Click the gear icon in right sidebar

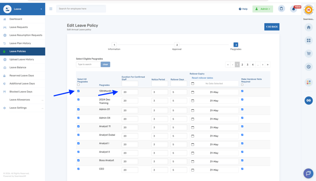pyautogui.click(x=308, y=67)
